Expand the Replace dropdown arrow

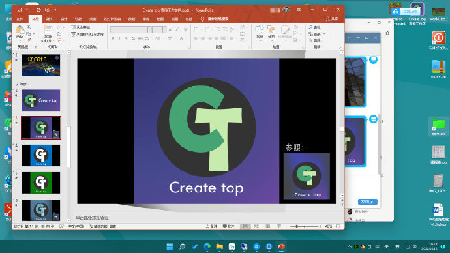(x=325, y=34)
